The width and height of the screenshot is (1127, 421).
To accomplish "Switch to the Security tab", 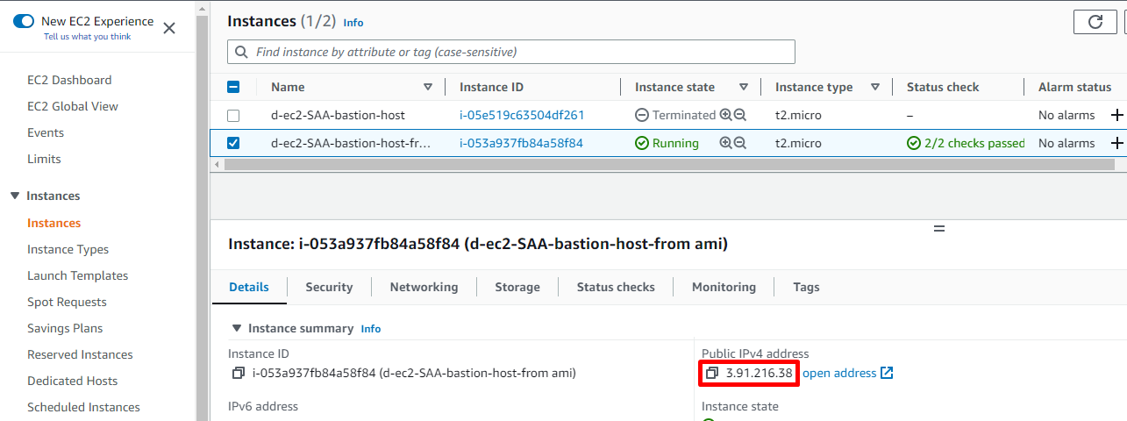I will click(x=329, y=287).
